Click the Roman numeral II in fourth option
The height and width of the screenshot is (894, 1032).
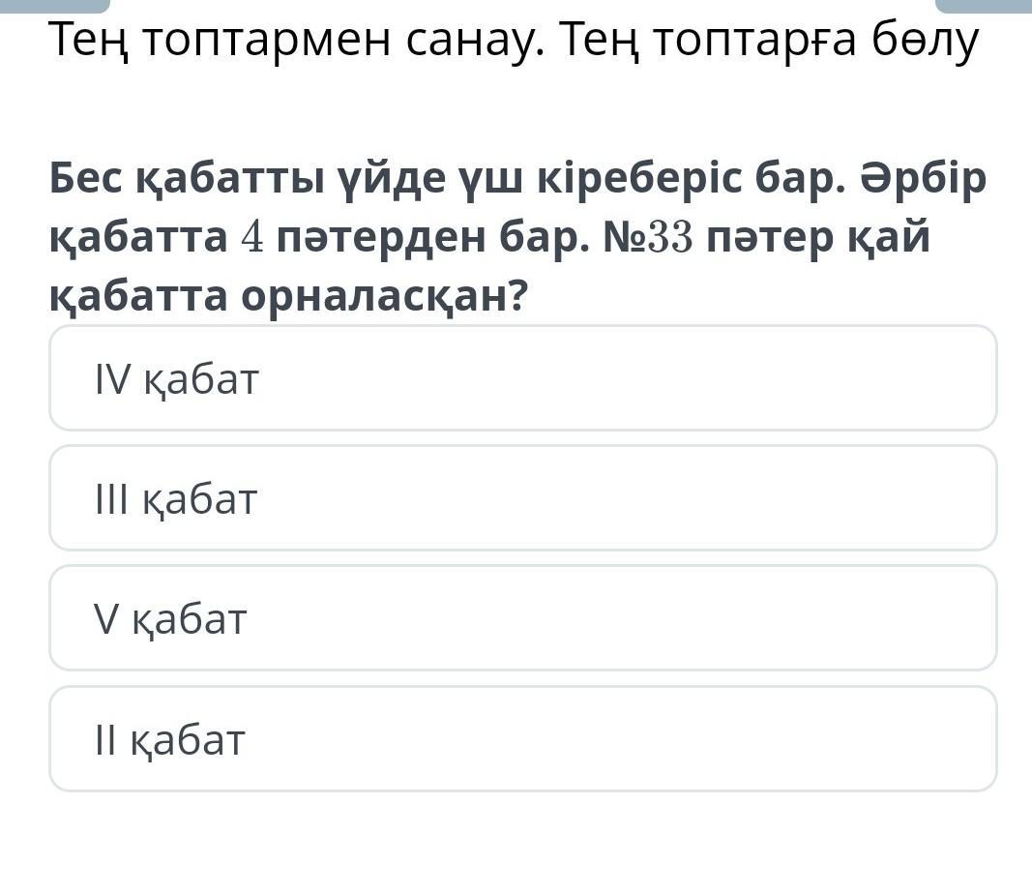[x=106, y=740]
